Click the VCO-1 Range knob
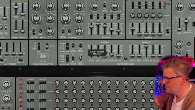Image resolution: width=195 pixels, height=110 pixels. tap(50, 31)
